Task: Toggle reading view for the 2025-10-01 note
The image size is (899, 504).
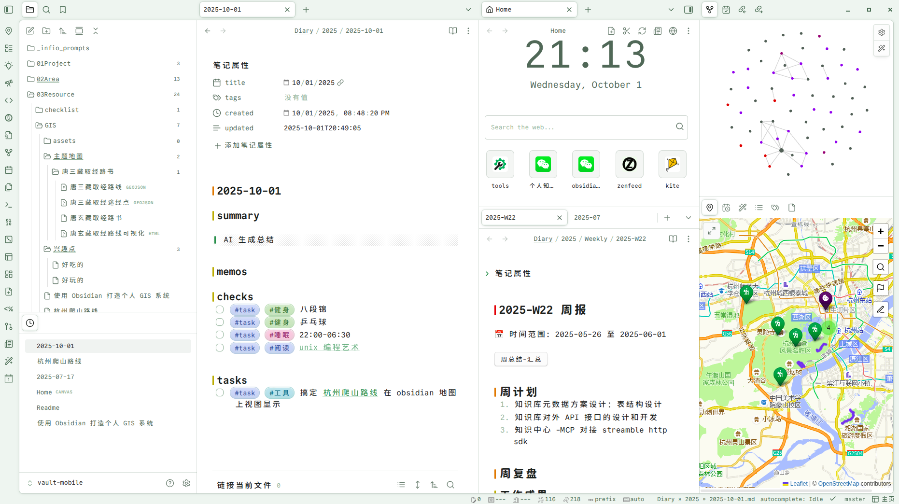Action: [x=452, y=31]
